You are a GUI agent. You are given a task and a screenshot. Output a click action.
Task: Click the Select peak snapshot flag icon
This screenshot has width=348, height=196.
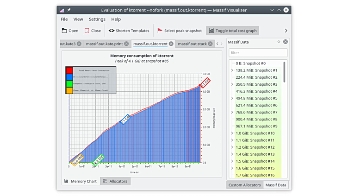pos(160,31)
